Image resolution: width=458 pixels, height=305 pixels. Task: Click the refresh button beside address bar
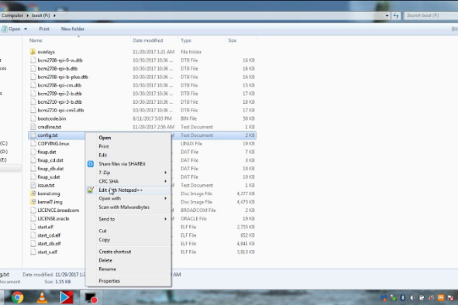[x=396, y=15]
